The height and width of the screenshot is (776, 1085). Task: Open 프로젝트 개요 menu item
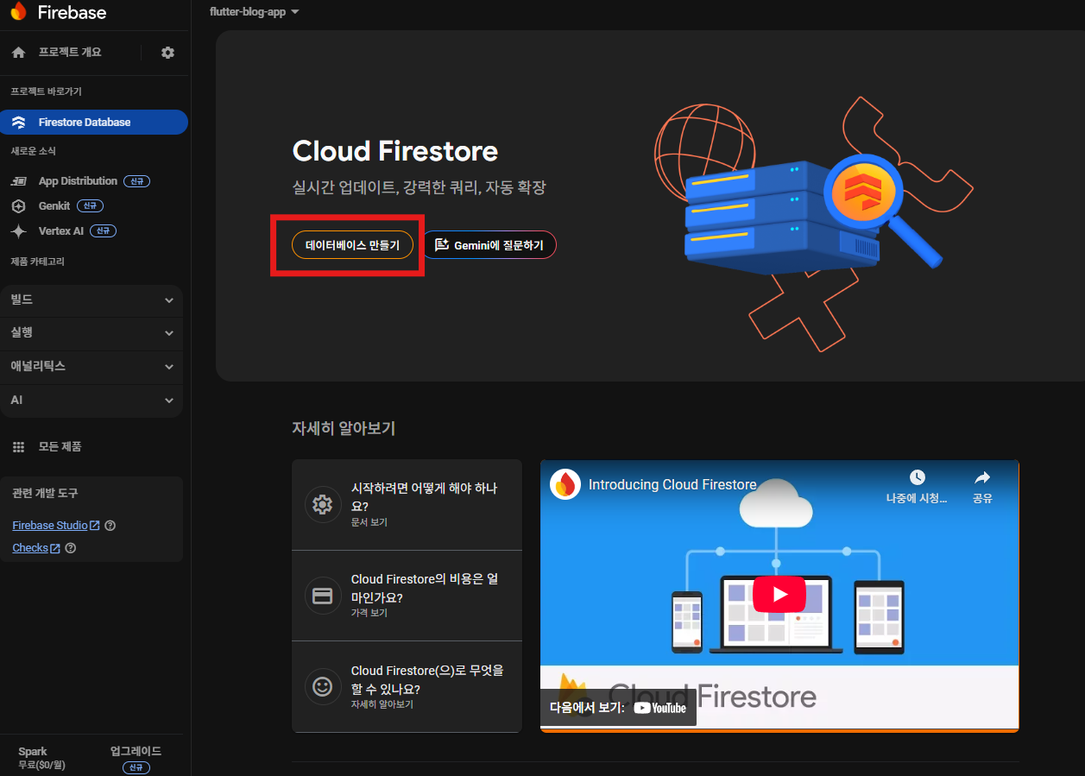(x=70, y=53)
